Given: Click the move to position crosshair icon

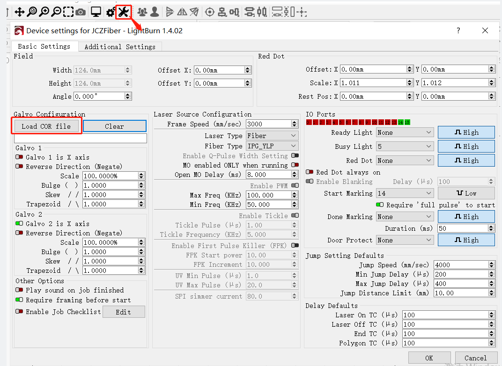Looking at the screenshot, I should click(x=302, y=12).
